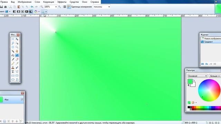This screenshot has width=221, height=124.
Task: Select the Paintbrush tool
Action: [x=13, y=59]
